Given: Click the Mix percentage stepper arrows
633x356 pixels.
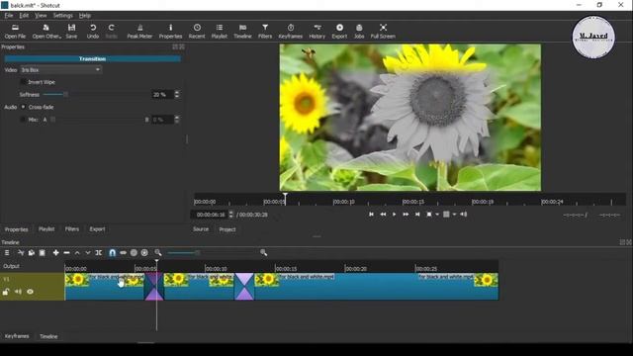Looking at the screenshot, I should pyautogui.click(x=176, y=120).
